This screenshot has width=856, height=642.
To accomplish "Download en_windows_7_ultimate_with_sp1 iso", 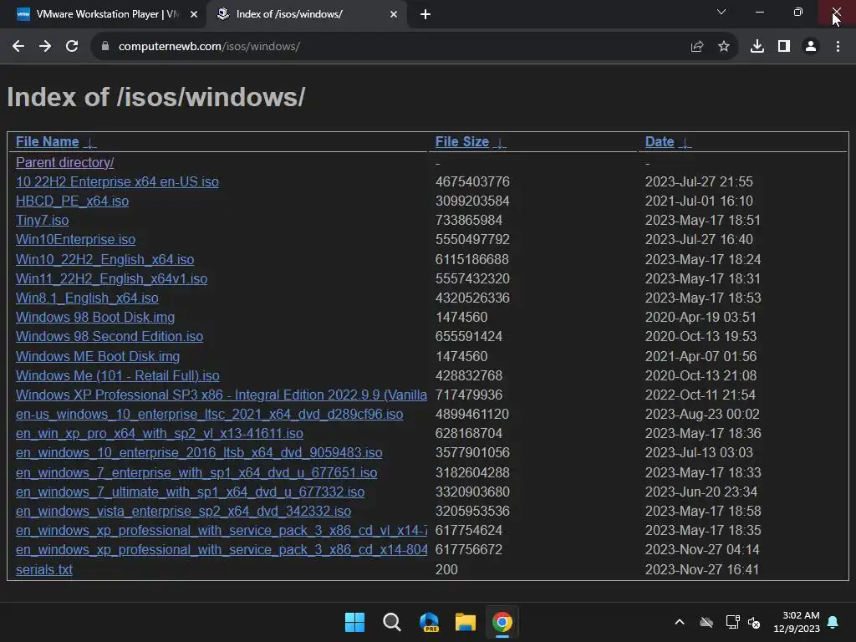I will pyautogui.click(x=190, y=492).
